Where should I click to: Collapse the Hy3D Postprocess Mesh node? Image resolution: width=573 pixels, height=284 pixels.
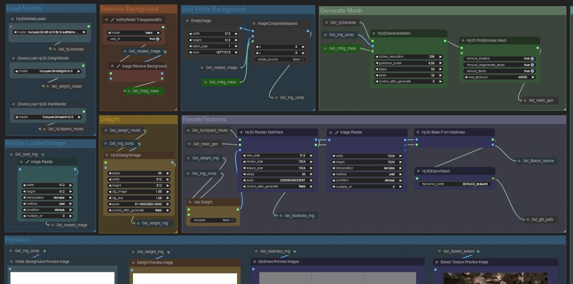(463, 41)
